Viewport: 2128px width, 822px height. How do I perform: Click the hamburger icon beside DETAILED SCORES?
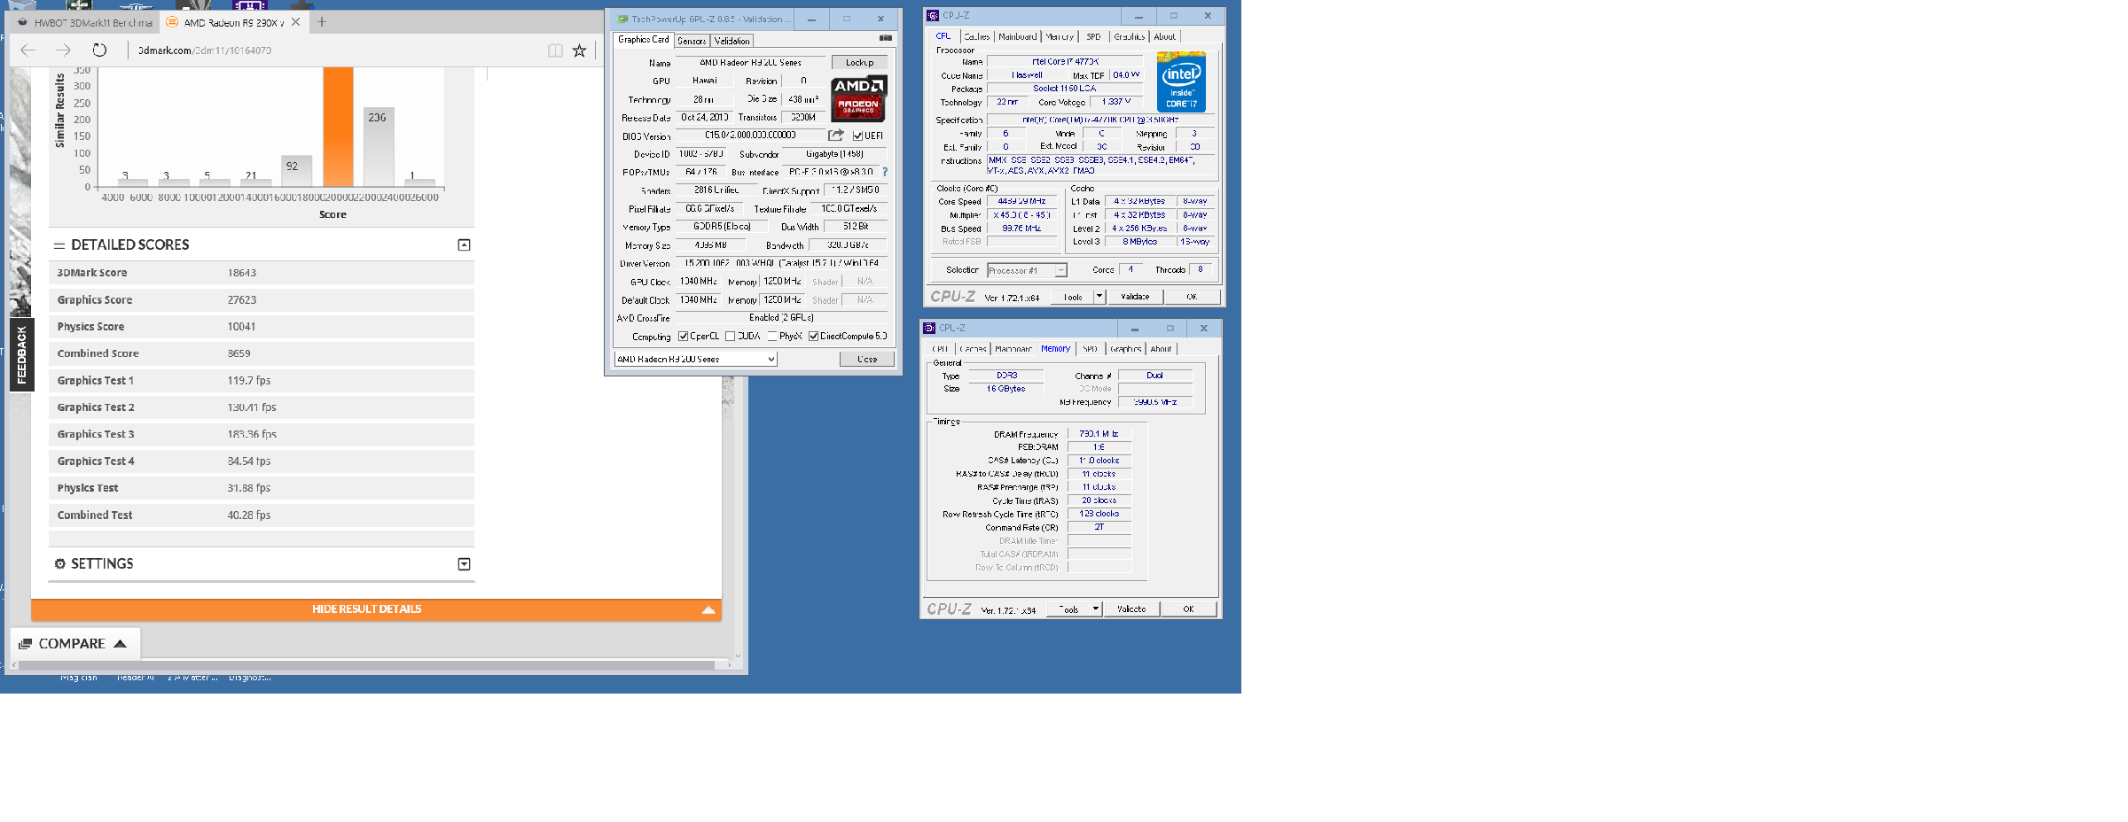tap(59, 245)
